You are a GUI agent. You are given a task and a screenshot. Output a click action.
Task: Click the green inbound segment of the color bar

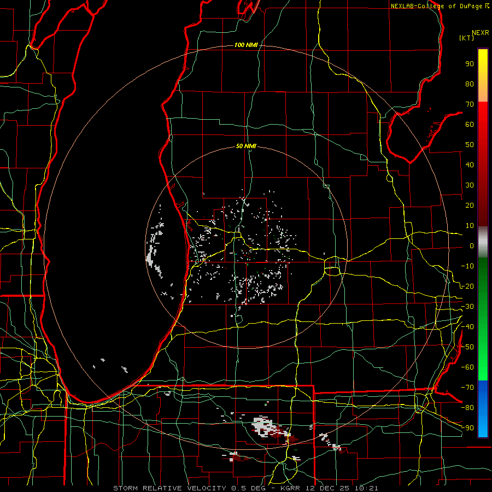coord(483,319)
